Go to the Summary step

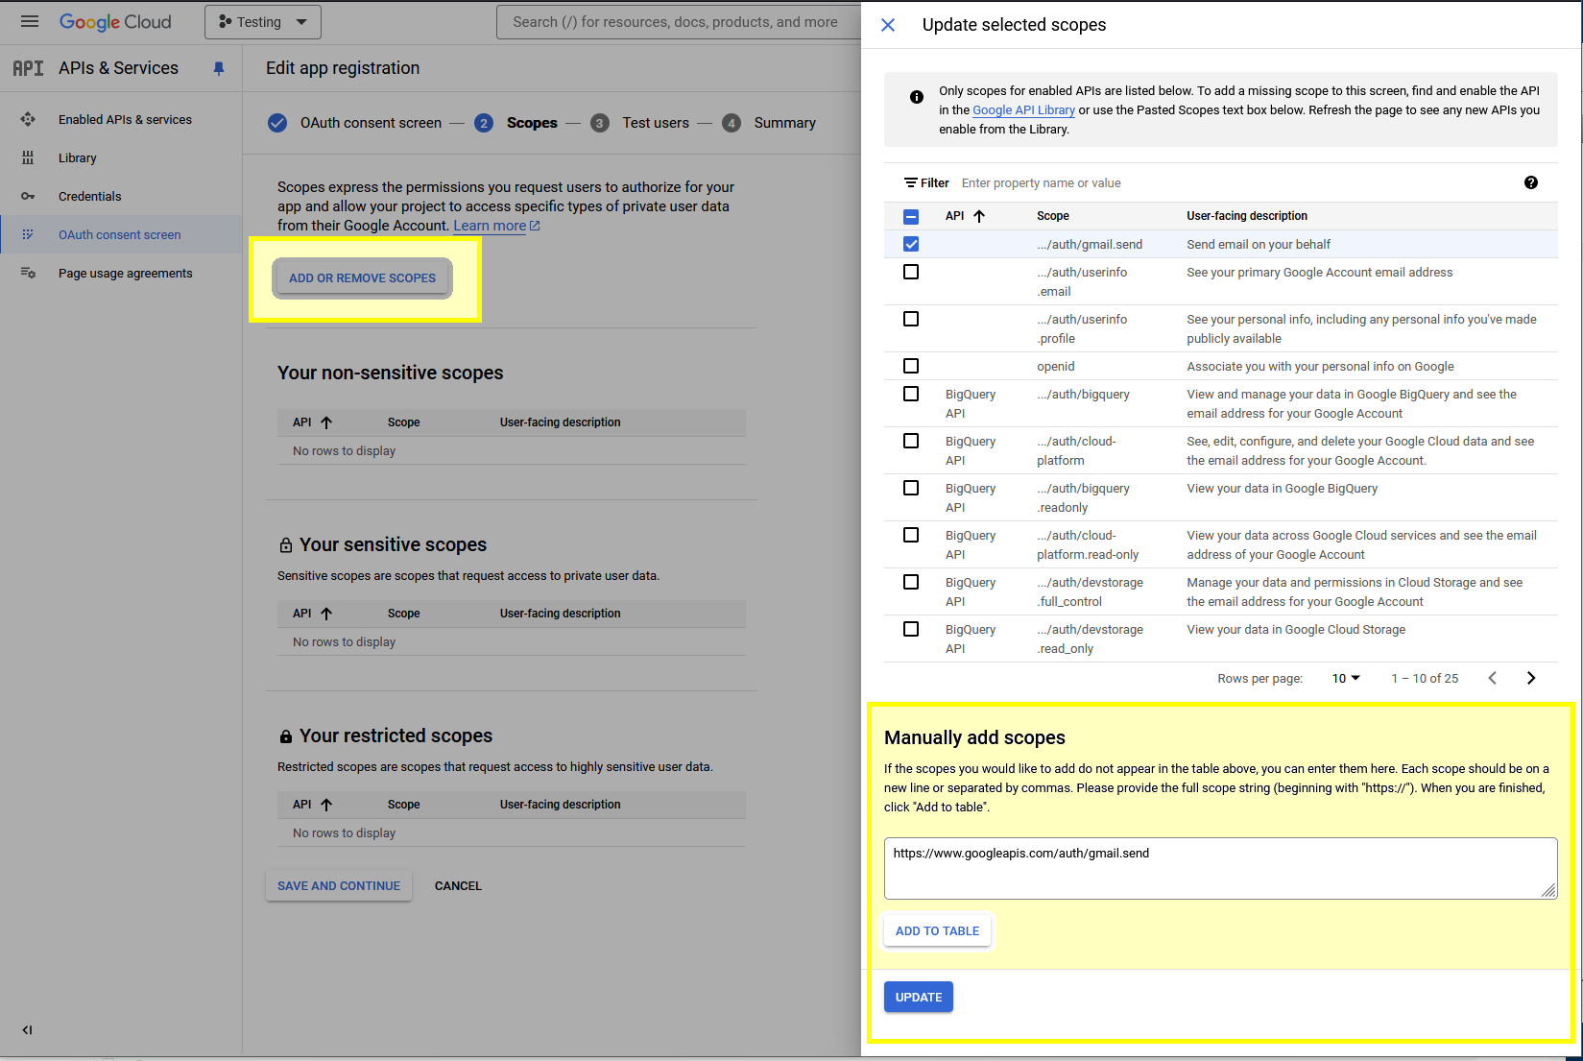785,123
